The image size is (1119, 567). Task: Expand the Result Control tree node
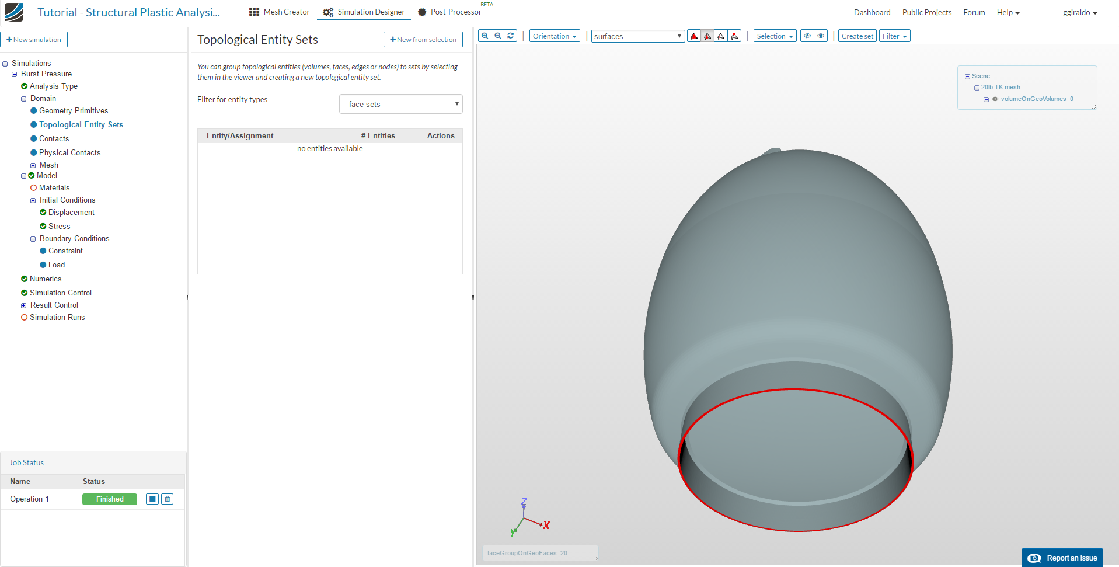click(x=24, y=305)
